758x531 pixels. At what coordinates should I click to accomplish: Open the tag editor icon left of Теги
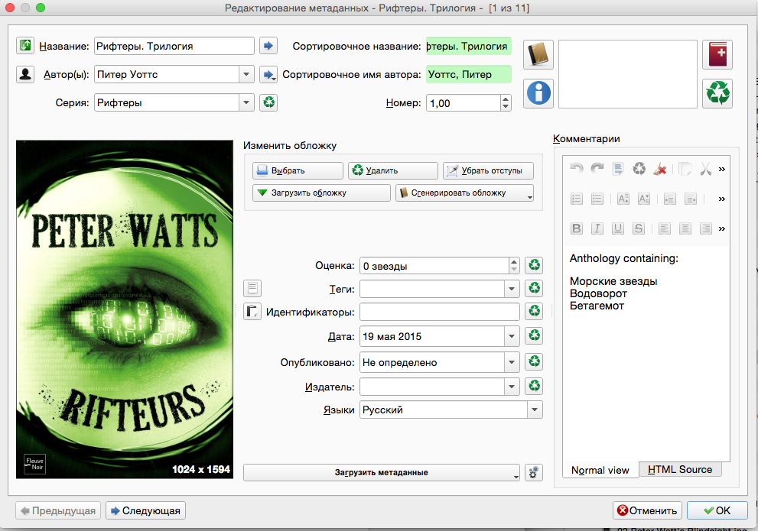(252, 288)
